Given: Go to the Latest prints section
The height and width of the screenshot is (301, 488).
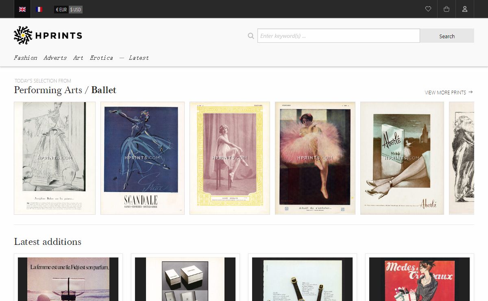Looking at the screenshot, I should 139,58.
